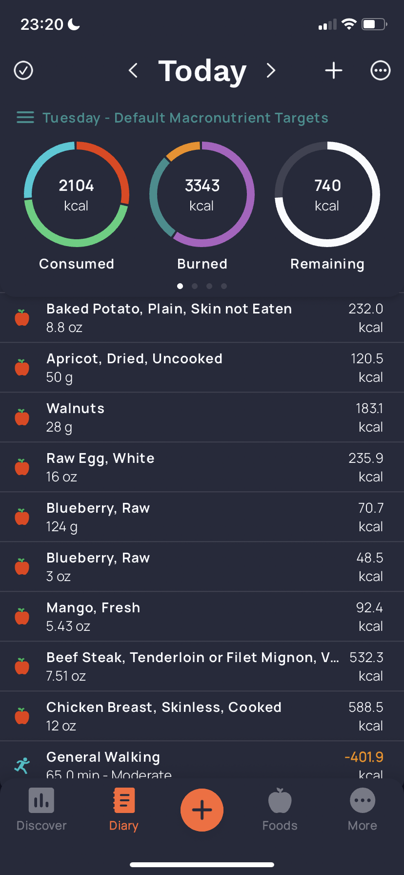The height and width of the screenshot is (875, 404).
Task: Open the Walnuts 28 g entry
Action: pyautogui.click(x=202, y=417)
